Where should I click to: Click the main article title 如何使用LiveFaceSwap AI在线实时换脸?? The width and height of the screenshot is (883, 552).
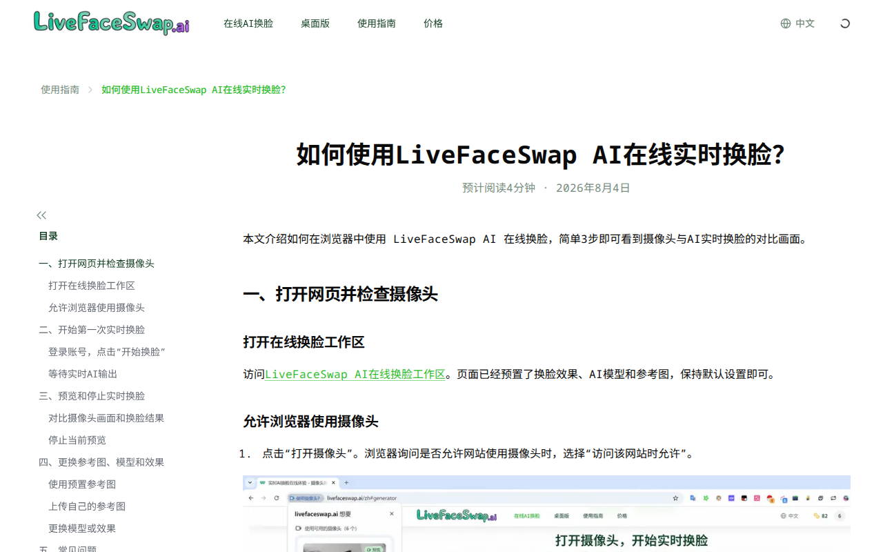[x=541, y=155]
